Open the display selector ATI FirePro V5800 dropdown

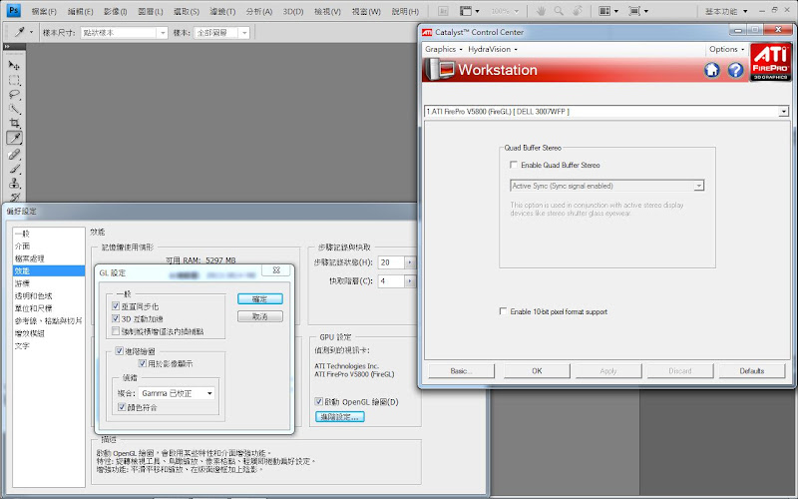[606, 111]
